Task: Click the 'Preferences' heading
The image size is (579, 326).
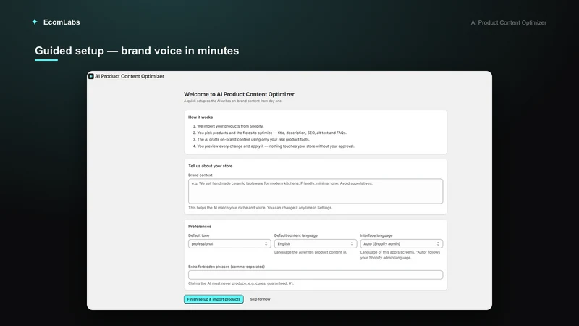Action: click(200, 227)
